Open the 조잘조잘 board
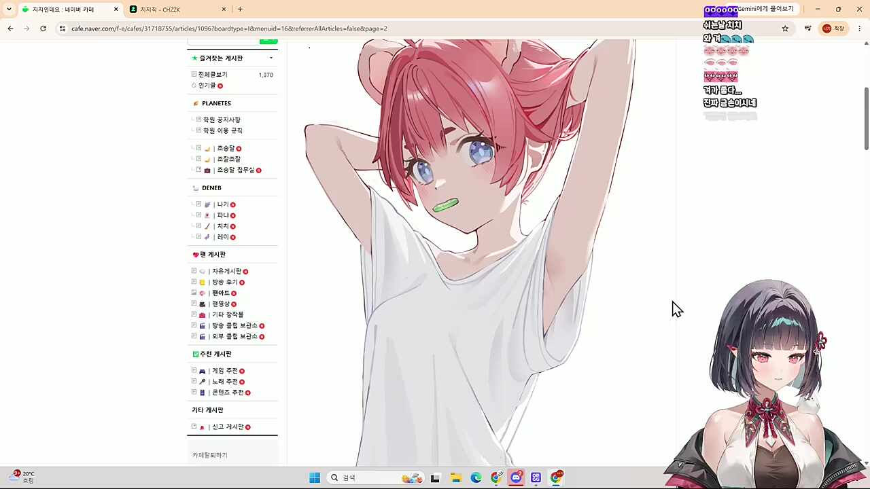The height and width of the screenshot is (489, 870). 228,159
